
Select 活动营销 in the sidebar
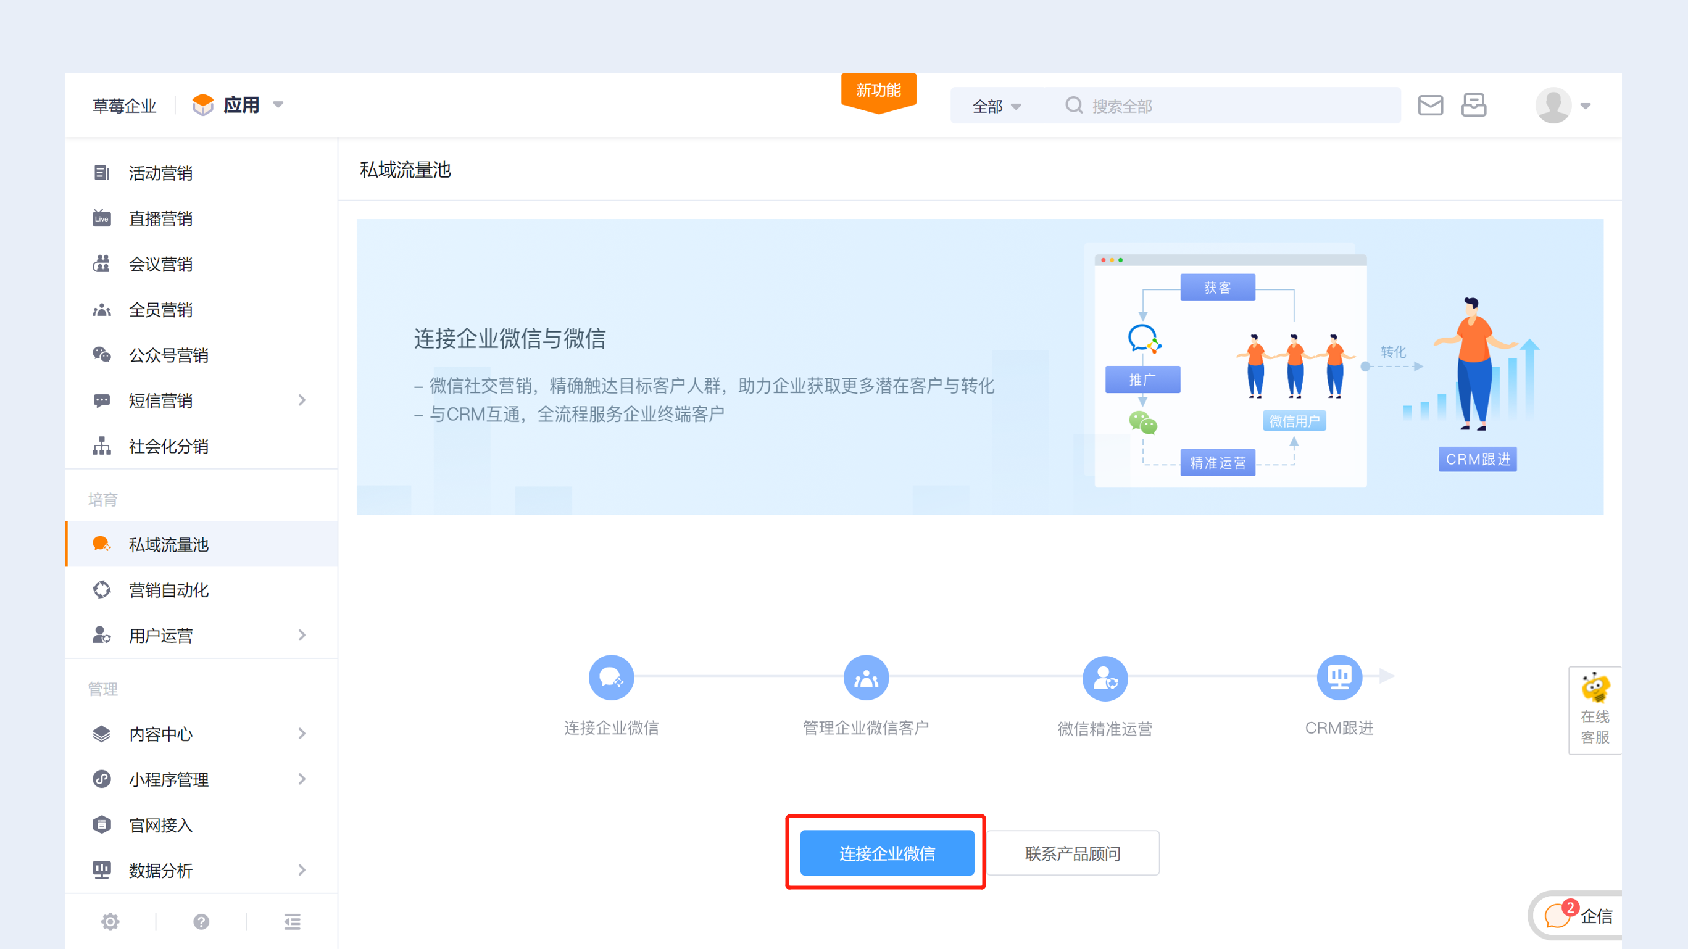point(202,173)
